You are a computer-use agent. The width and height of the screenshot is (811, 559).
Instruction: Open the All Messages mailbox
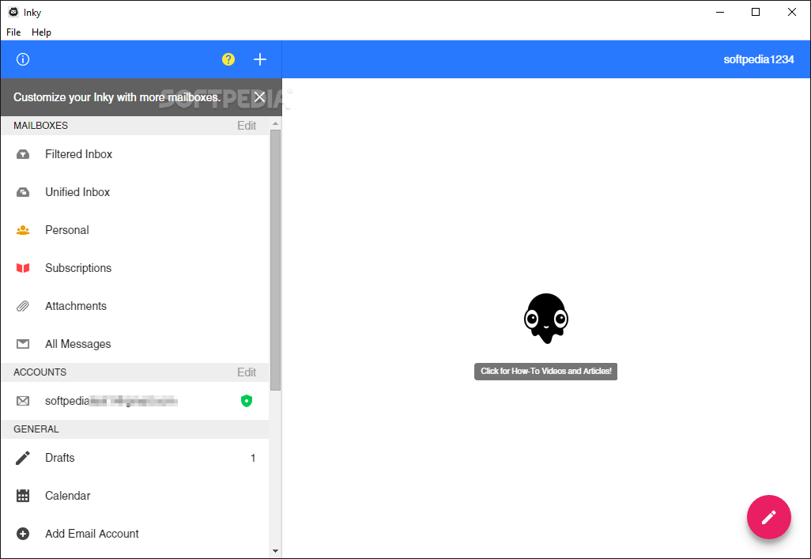(x=135, y=344)
